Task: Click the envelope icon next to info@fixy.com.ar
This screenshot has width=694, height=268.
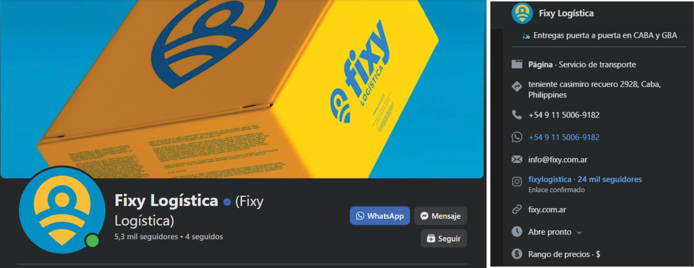Action: tap(517, 159)
